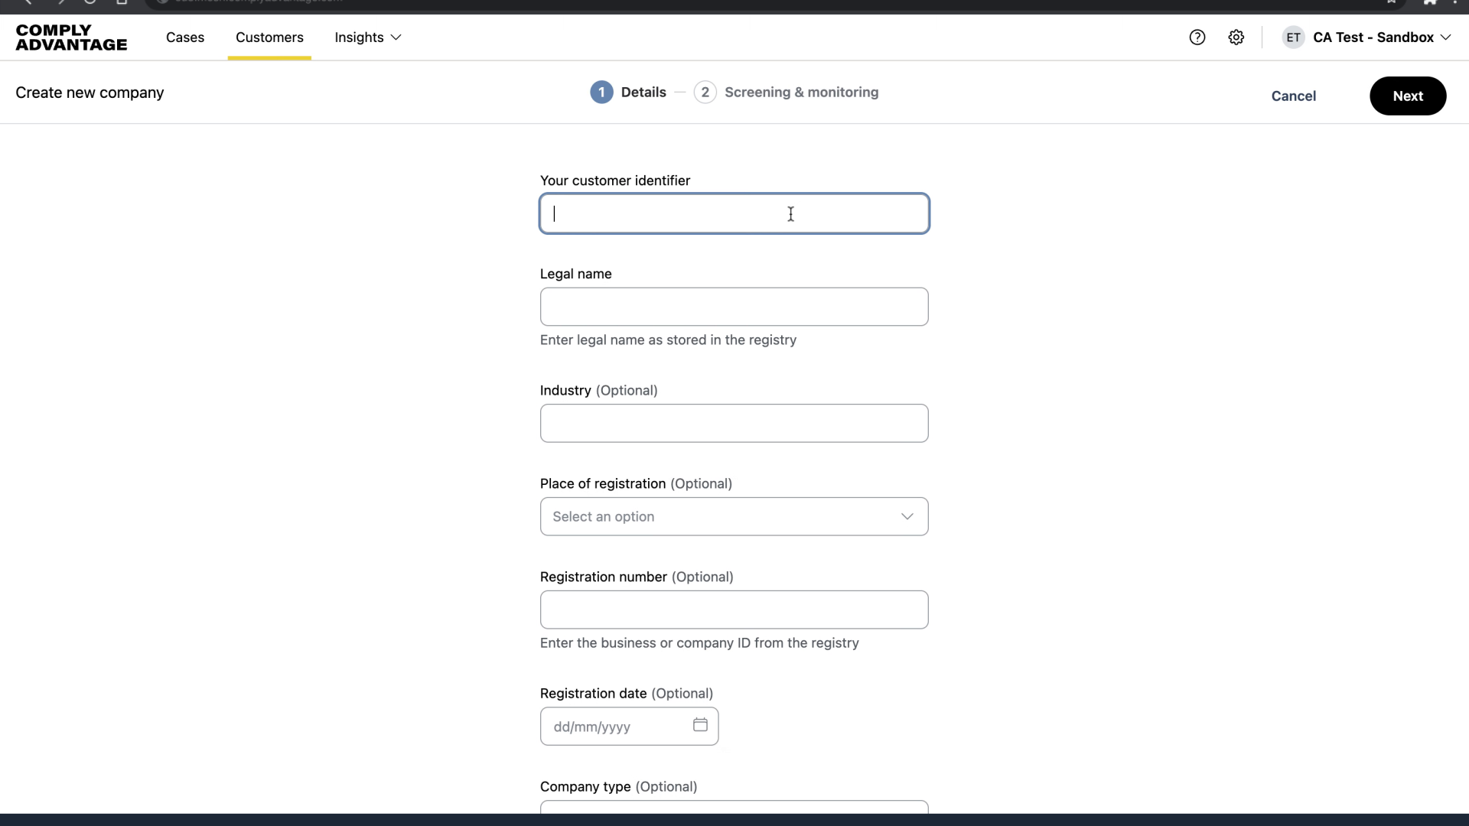The height and width of the screenshot is (826, 1469).
Task: Open the help question mark icon
Action: pos(1197,37)
